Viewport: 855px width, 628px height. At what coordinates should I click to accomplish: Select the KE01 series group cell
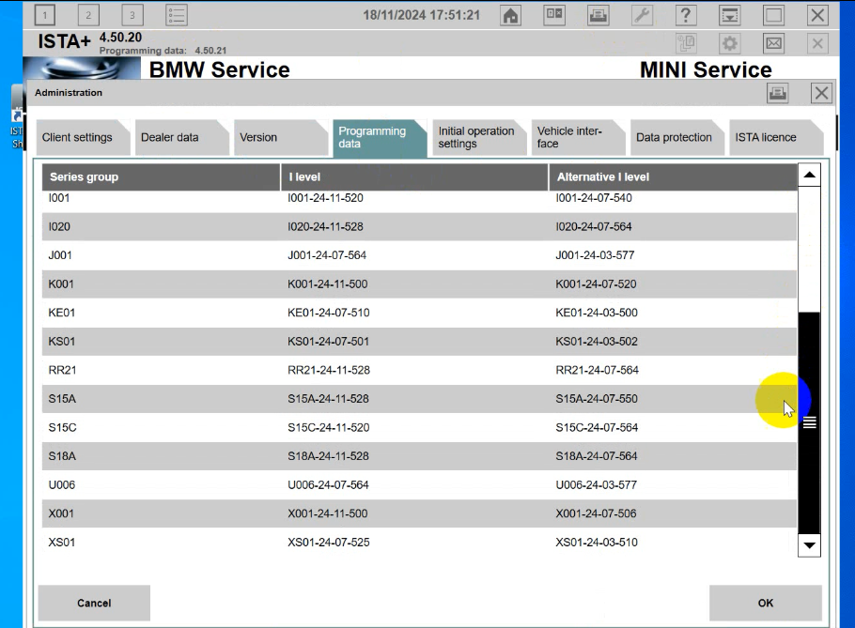62,313
